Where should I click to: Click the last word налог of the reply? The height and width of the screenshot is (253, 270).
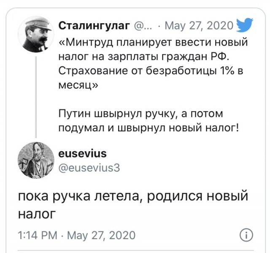(x=36, y=213)
